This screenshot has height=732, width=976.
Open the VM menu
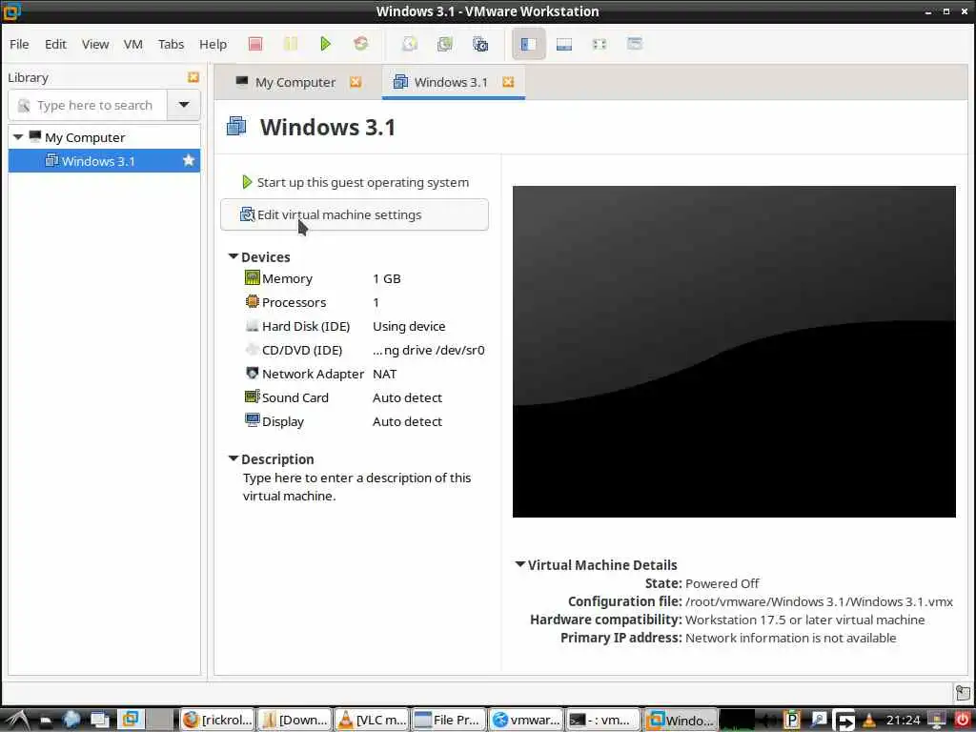(x=133, y=44)
